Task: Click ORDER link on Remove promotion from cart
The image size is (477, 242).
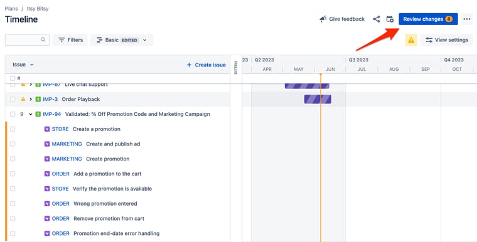Action: click(x=60, y=219)
